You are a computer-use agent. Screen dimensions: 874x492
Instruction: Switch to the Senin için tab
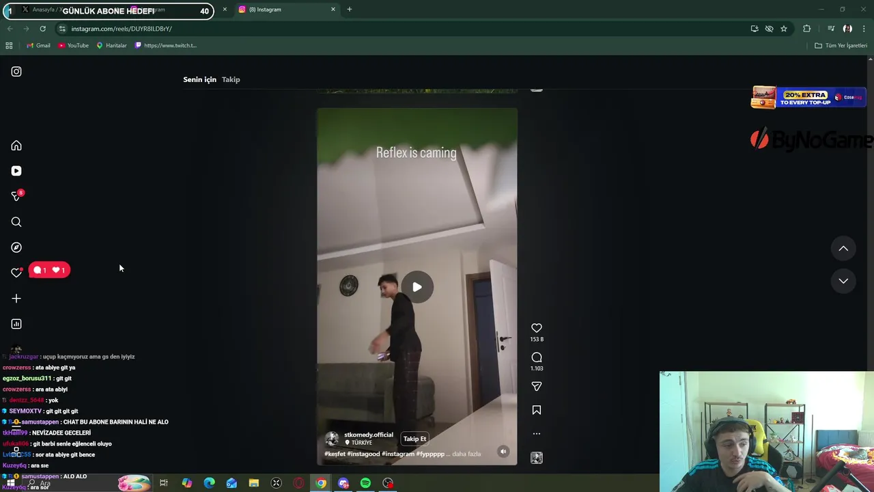[x=199, y=79]
